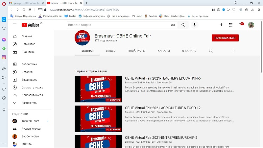Open the TEACHERS EDUCATION-6 video title
The image size is (263, 148).
(162, 78)
